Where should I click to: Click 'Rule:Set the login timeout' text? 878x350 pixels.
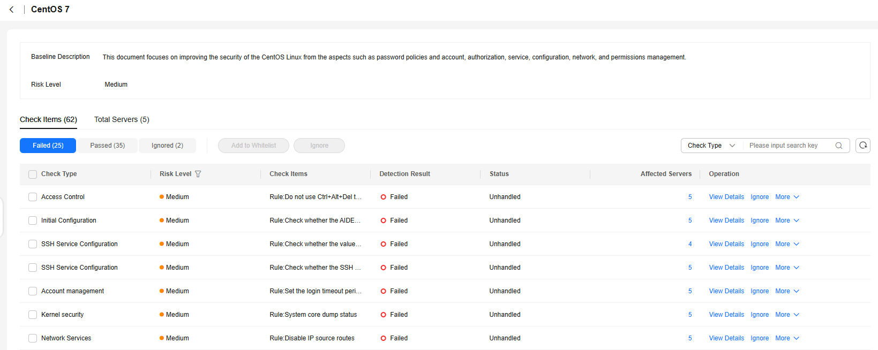click(316, 291)
